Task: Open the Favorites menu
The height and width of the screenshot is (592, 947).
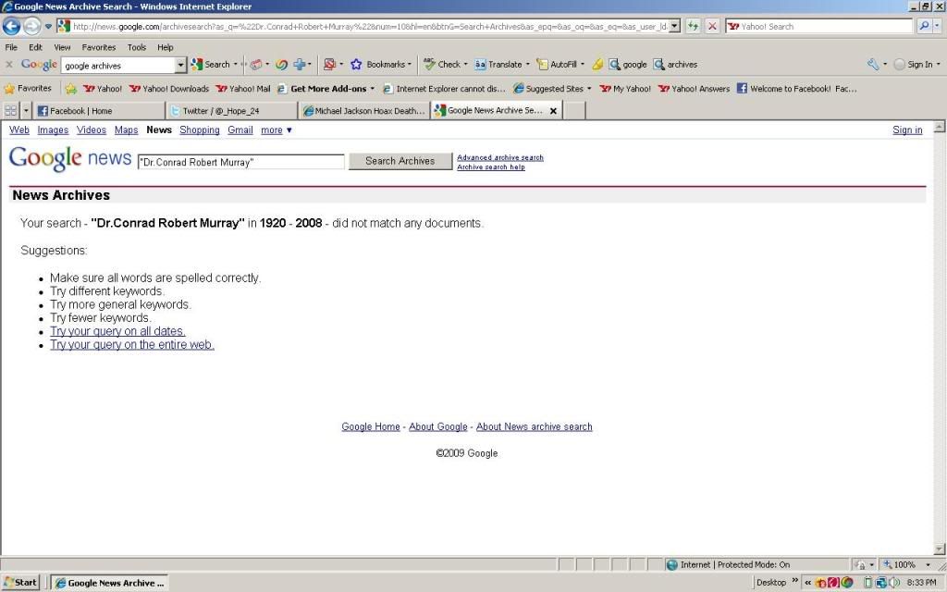Action: tap(98, 47)
